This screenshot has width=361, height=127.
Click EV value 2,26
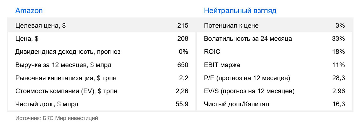point(182,91)
